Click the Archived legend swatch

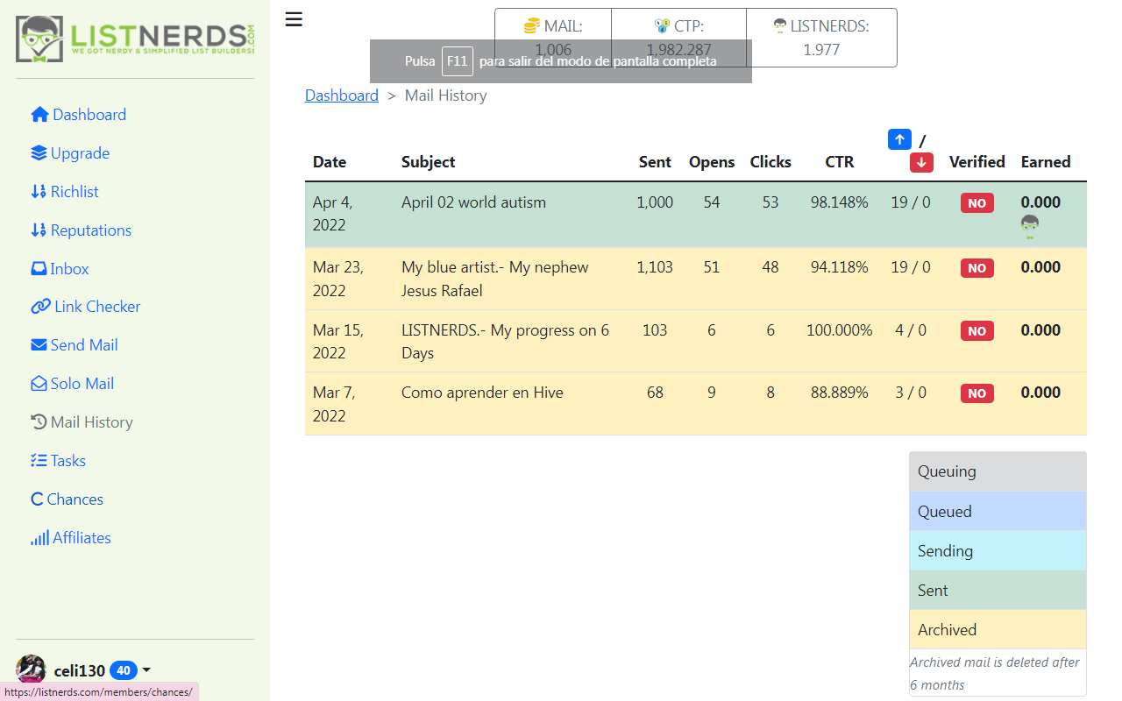[998, 630]
